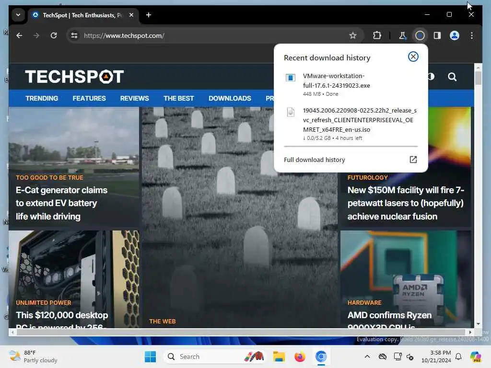
Task: Open Firefox from the taskbar
Action: pos(300,356)
